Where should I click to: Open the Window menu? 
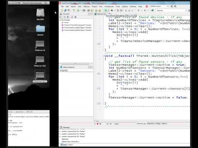[133, 7]
